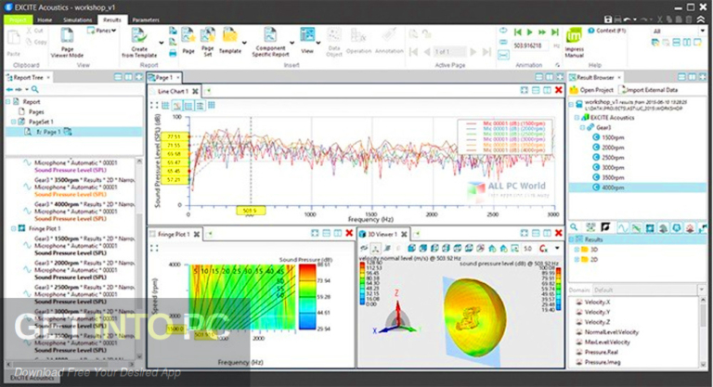Toggle the loop animation icon
This screenshot has height=387, width=713.
(x=503, y=31)
